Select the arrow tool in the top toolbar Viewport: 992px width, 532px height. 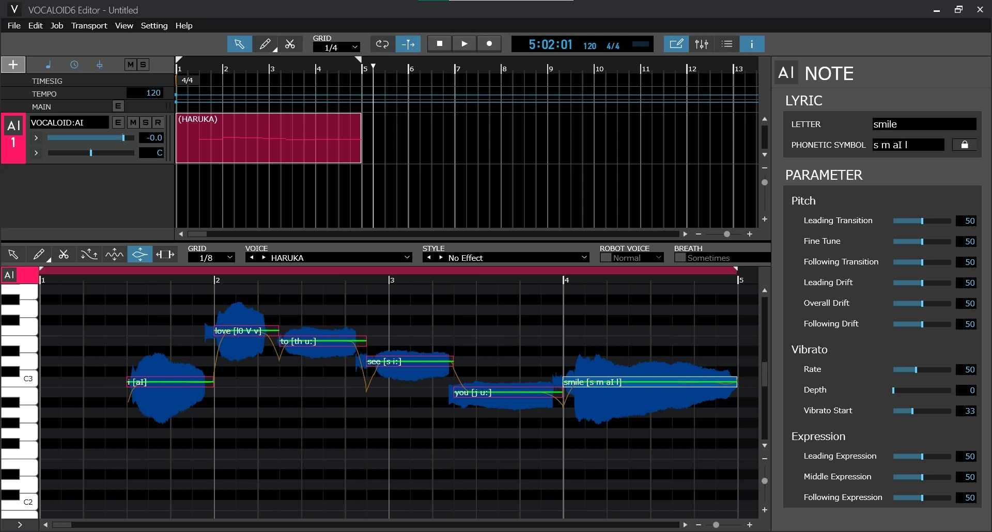point(240,44)
